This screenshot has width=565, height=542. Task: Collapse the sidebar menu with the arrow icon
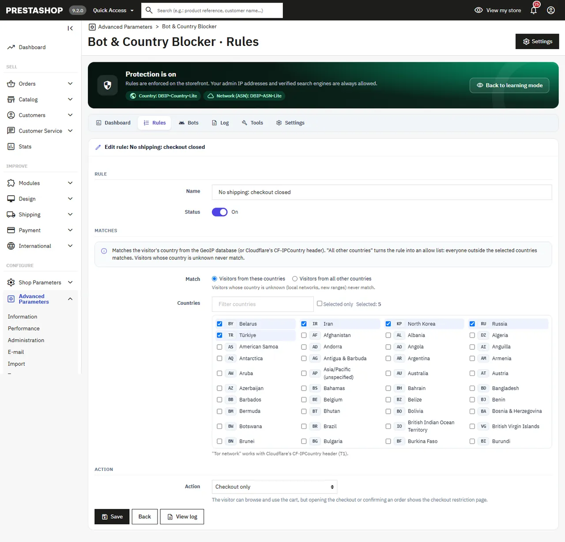tap(70, 28)
